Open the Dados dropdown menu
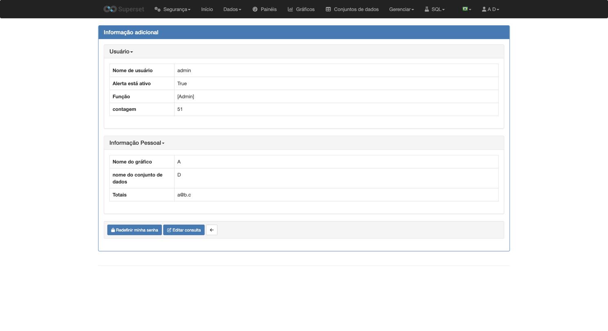608x331 pixels. pos(232,9)
